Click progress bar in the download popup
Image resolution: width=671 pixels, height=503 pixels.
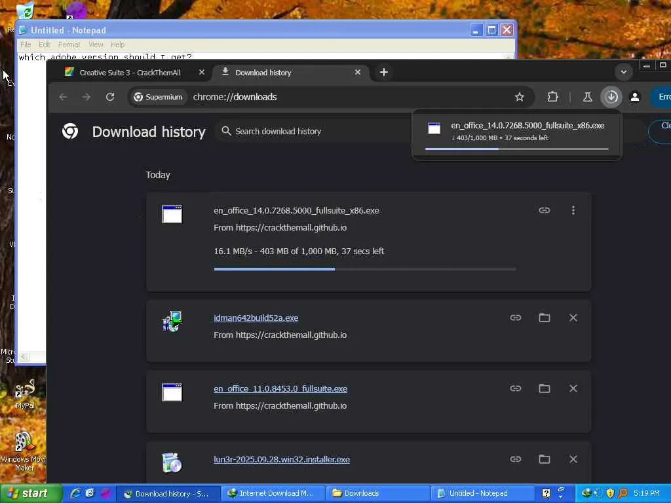pyautogui.click(x=517, y=149)
